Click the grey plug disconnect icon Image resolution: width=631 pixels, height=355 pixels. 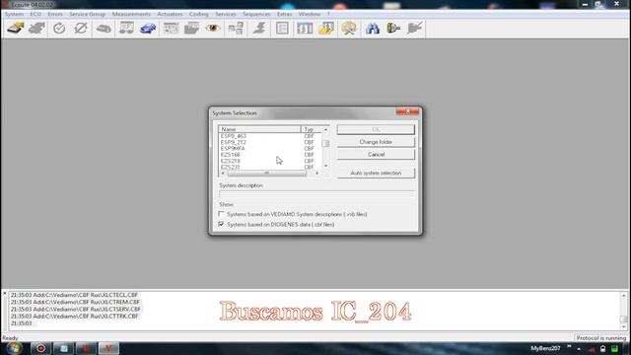414,29
